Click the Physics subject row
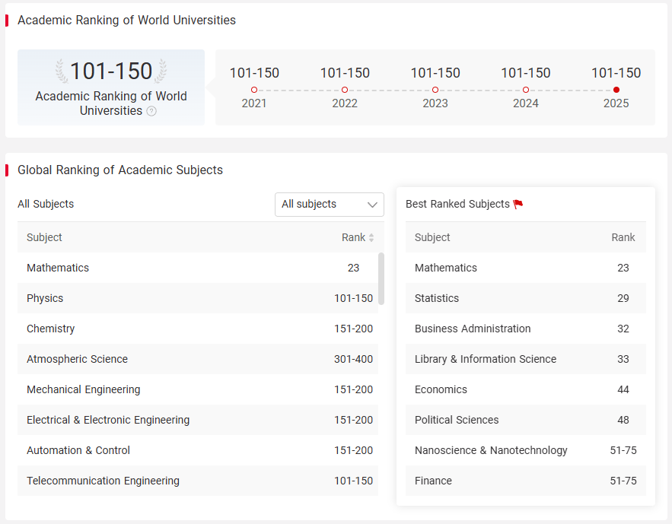 coord(198,298)
